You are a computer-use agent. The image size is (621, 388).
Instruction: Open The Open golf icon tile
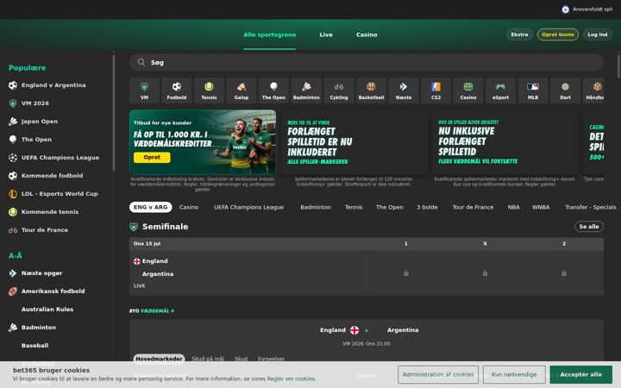point(273,91)
